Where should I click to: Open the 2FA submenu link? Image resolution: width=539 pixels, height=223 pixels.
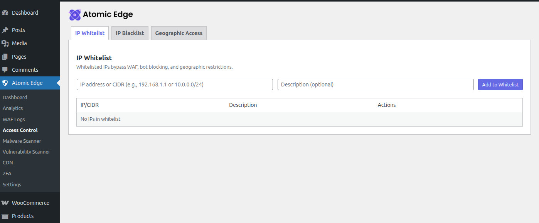click(7, 173)
